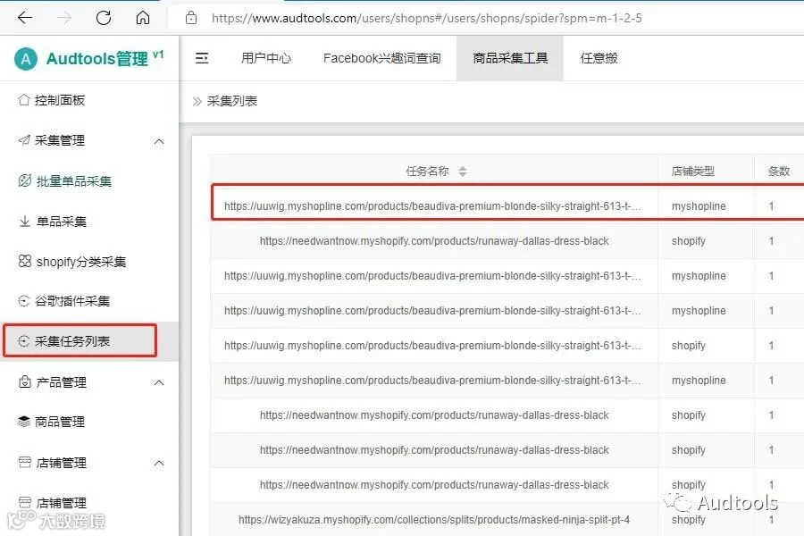Image resolution: width=804 pixels, height=536 pixels.
Task: Open 采集任务列表 in sidebar
Action: tap(71, 341)
